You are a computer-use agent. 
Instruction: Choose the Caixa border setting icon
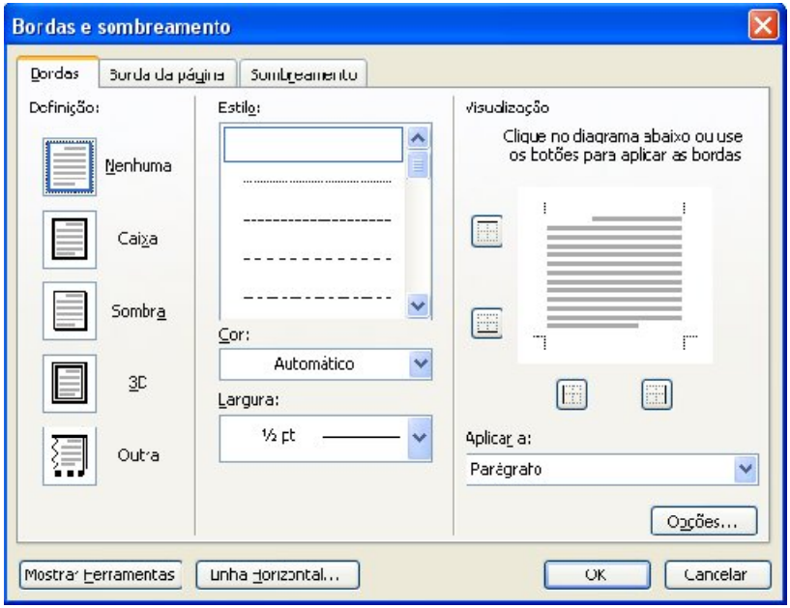[x=69, y=238]
